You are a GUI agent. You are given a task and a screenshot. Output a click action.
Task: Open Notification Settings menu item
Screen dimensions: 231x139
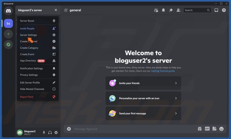(38, 68)
